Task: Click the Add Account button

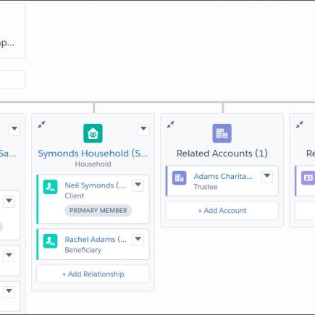Action: [x=222, y=211]
